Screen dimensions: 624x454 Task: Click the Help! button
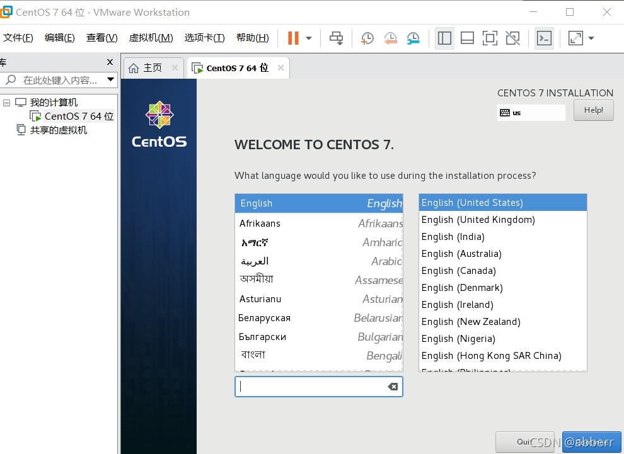[593, 110]
